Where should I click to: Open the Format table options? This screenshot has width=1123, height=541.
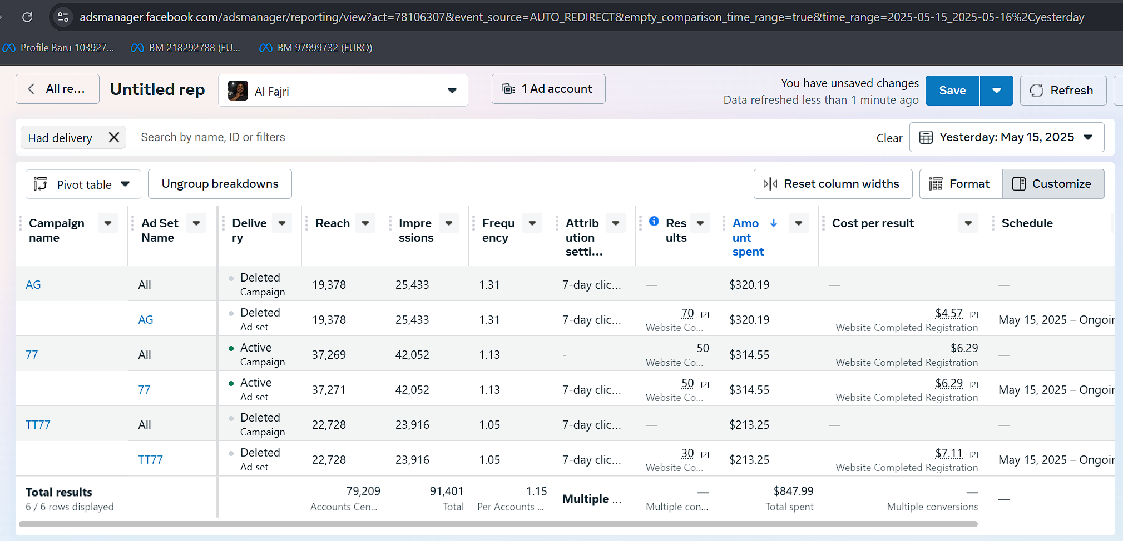960,184
